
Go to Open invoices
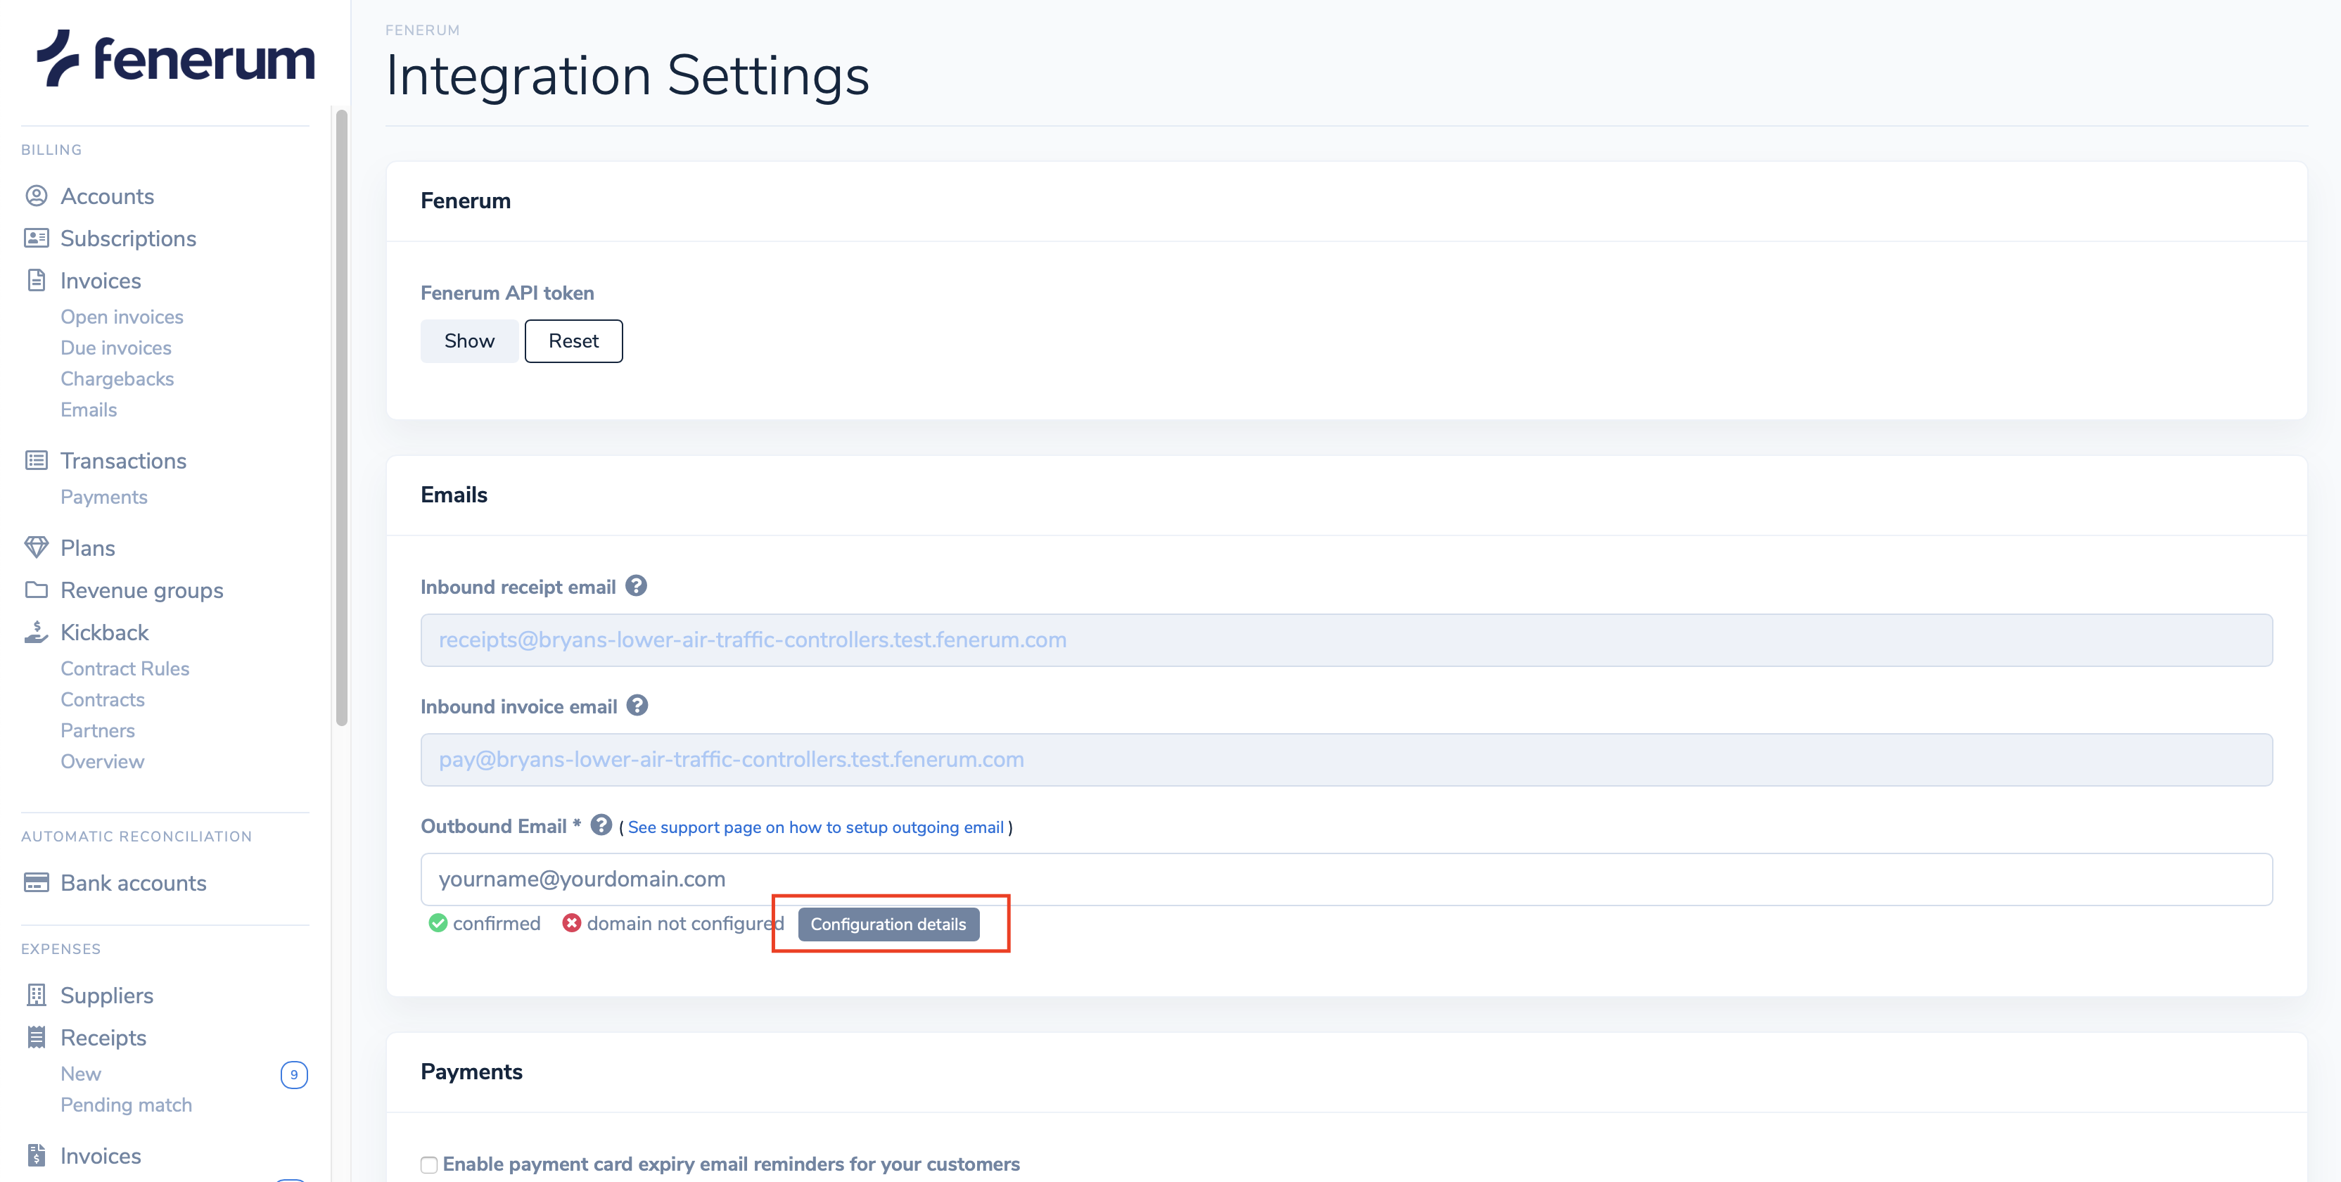[x=122, y=317]
